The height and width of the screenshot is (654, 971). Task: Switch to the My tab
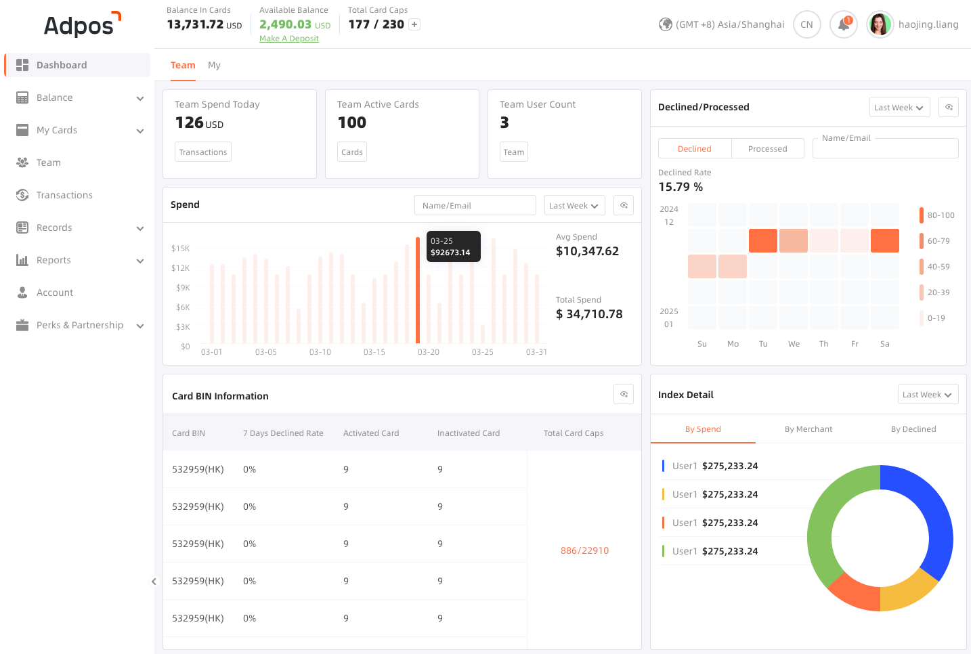214,65
